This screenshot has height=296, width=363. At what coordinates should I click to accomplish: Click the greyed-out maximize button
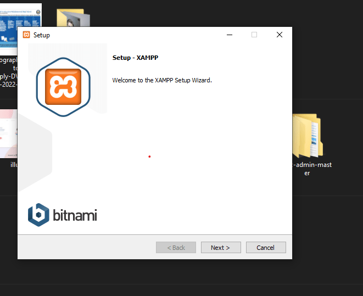tap(254, 35)
